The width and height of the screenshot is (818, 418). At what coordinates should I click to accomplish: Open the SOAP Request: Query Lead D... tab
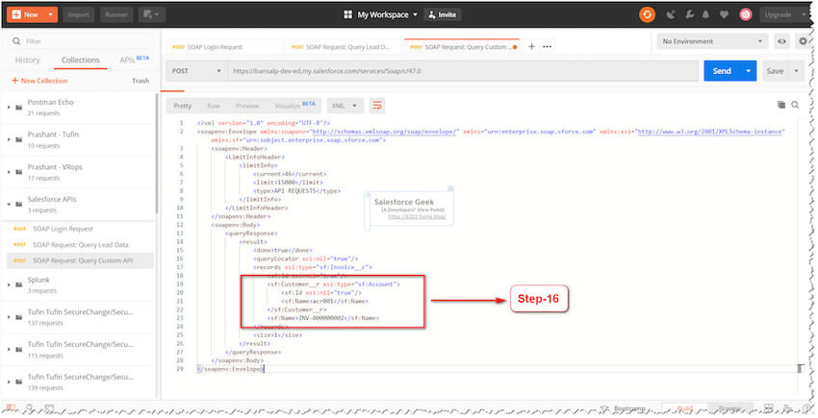point(340,47)
